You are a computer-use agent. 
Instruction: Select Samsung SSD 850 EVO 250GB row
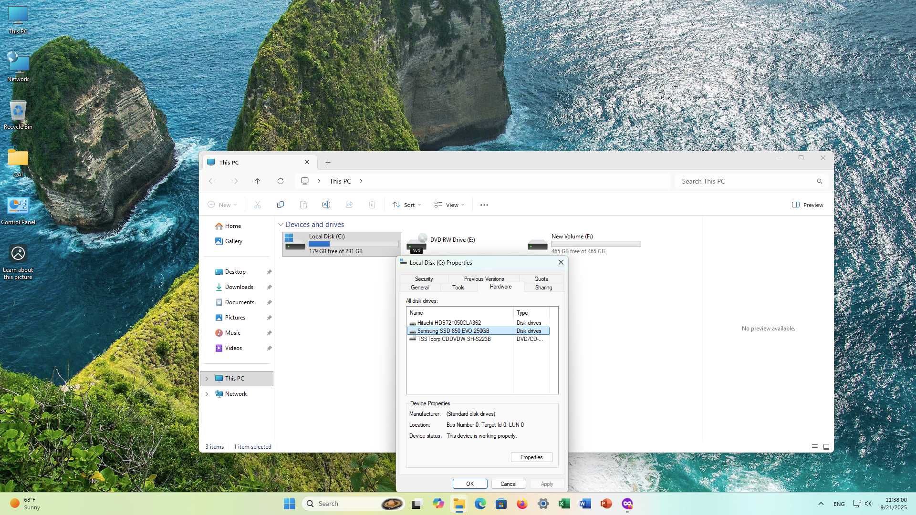coord(478,331)
